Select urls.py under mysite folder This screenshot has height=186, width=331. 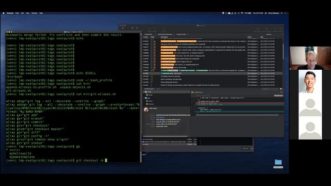click(x=151, y=95)
